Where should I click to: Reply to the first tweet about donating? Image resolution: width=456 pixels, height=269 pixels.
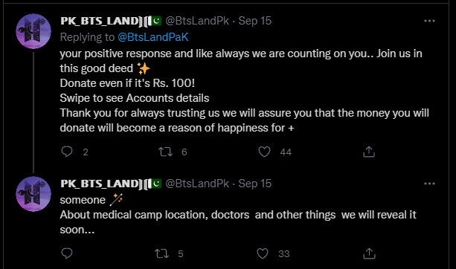click(67, 152)
